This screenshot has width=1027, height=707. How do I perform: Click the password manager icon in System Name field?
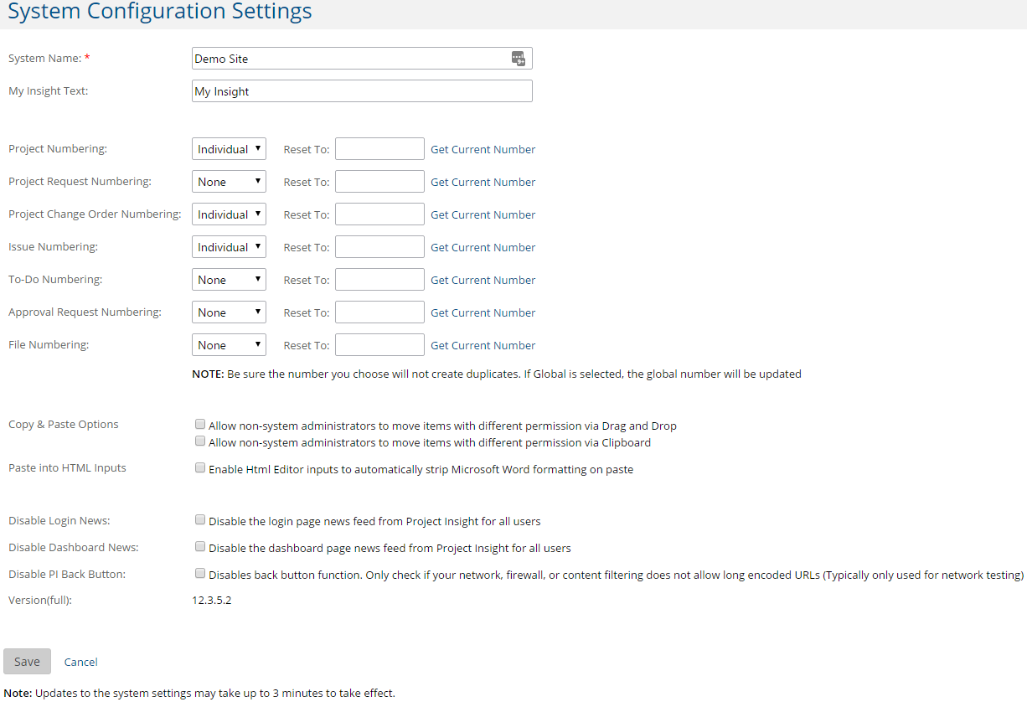(519, 58)
